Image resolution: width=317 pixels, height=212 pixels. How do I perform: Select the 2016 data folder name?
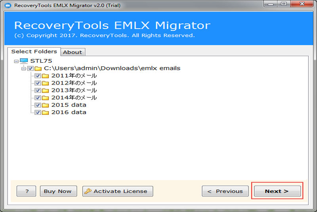(x=69, y=112)
